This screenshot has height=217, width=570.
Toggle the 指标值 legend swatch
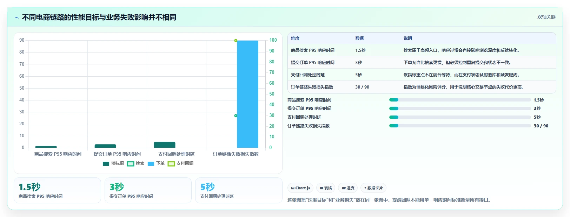click(106, 163)
